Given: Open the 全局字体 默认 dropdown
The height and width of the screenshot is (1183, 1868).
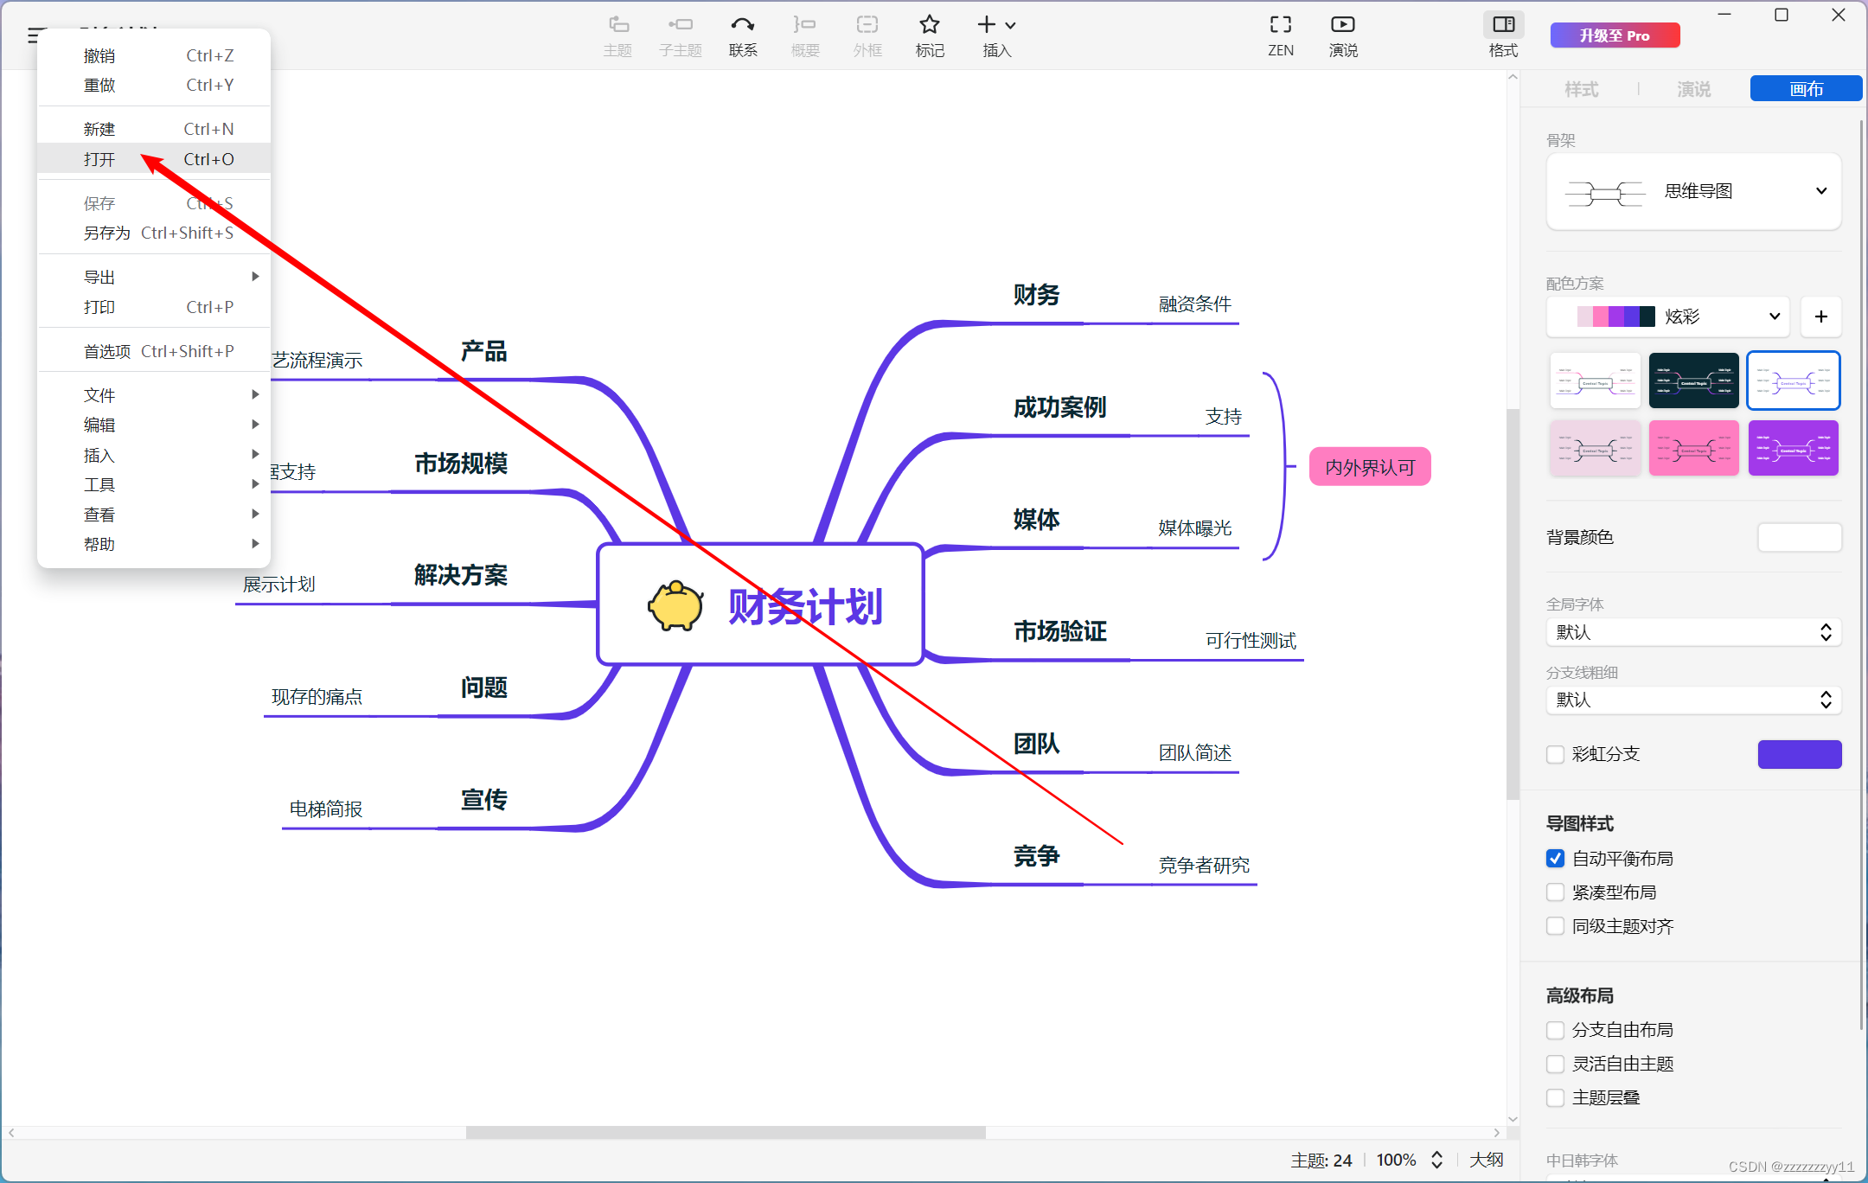Looking at the screenshot, I should [x=1693, y=632].
